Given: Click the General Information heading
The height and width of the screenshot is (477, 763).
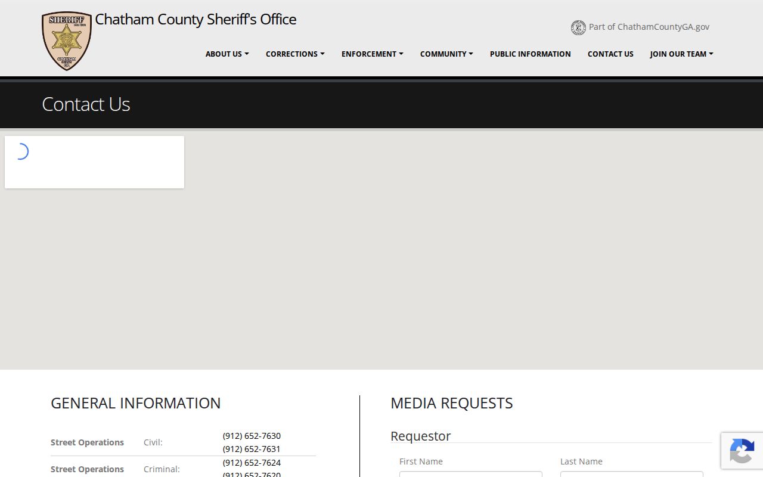Looking at the screenshot, I should point(136,403).
